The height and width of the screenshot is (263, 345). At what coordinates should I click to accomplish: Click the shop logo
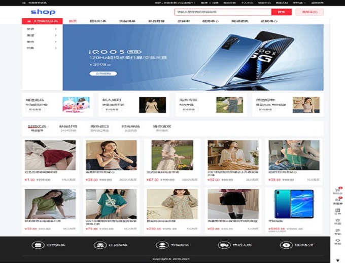pos(43,12)
